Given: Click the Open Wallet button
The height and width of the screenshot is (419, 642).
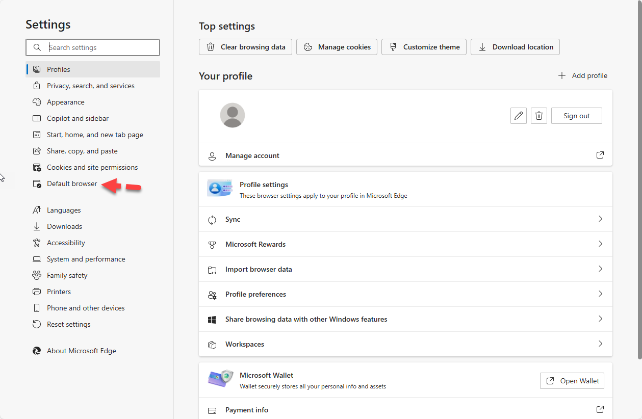Looking at the screenshot, I should point(572,381).
